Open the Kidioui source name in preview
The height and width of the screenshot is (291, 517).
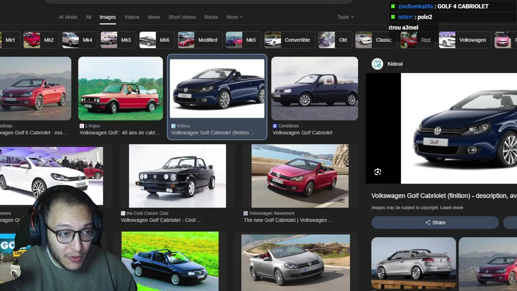coord(395,64)
